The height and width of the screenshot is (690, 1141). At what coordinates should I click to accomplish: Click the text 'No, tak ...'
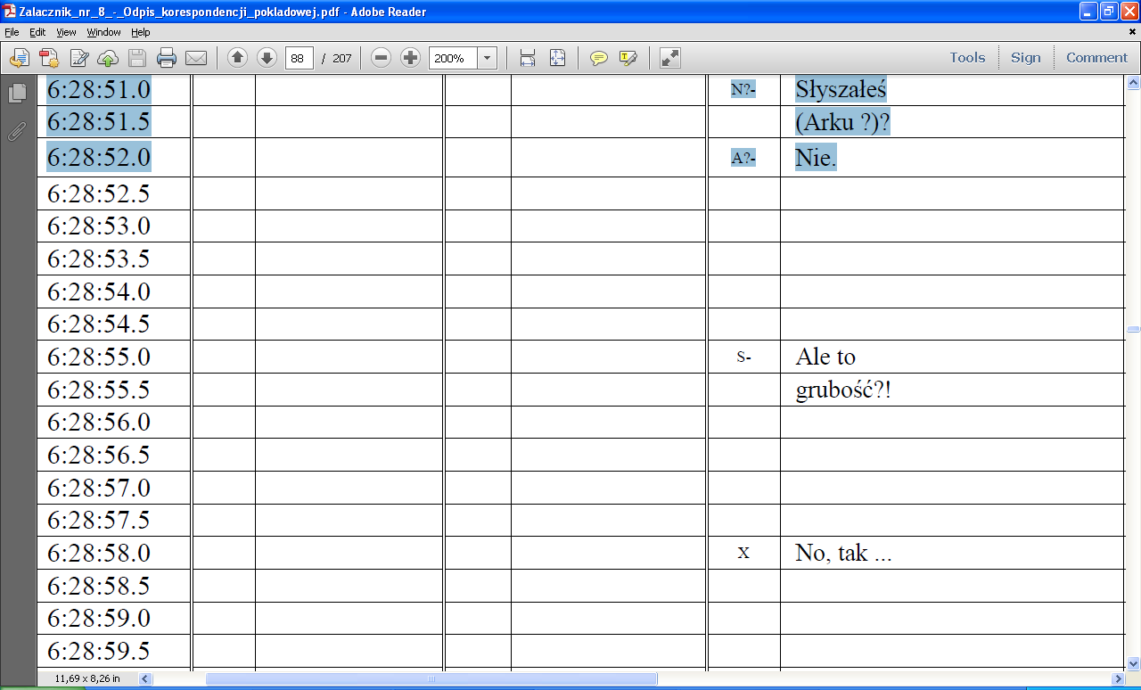pos(843,553)
